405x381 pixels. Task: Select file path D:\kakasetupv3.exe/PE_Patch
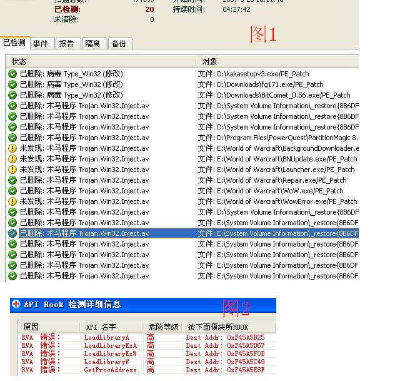coord(253,74)
